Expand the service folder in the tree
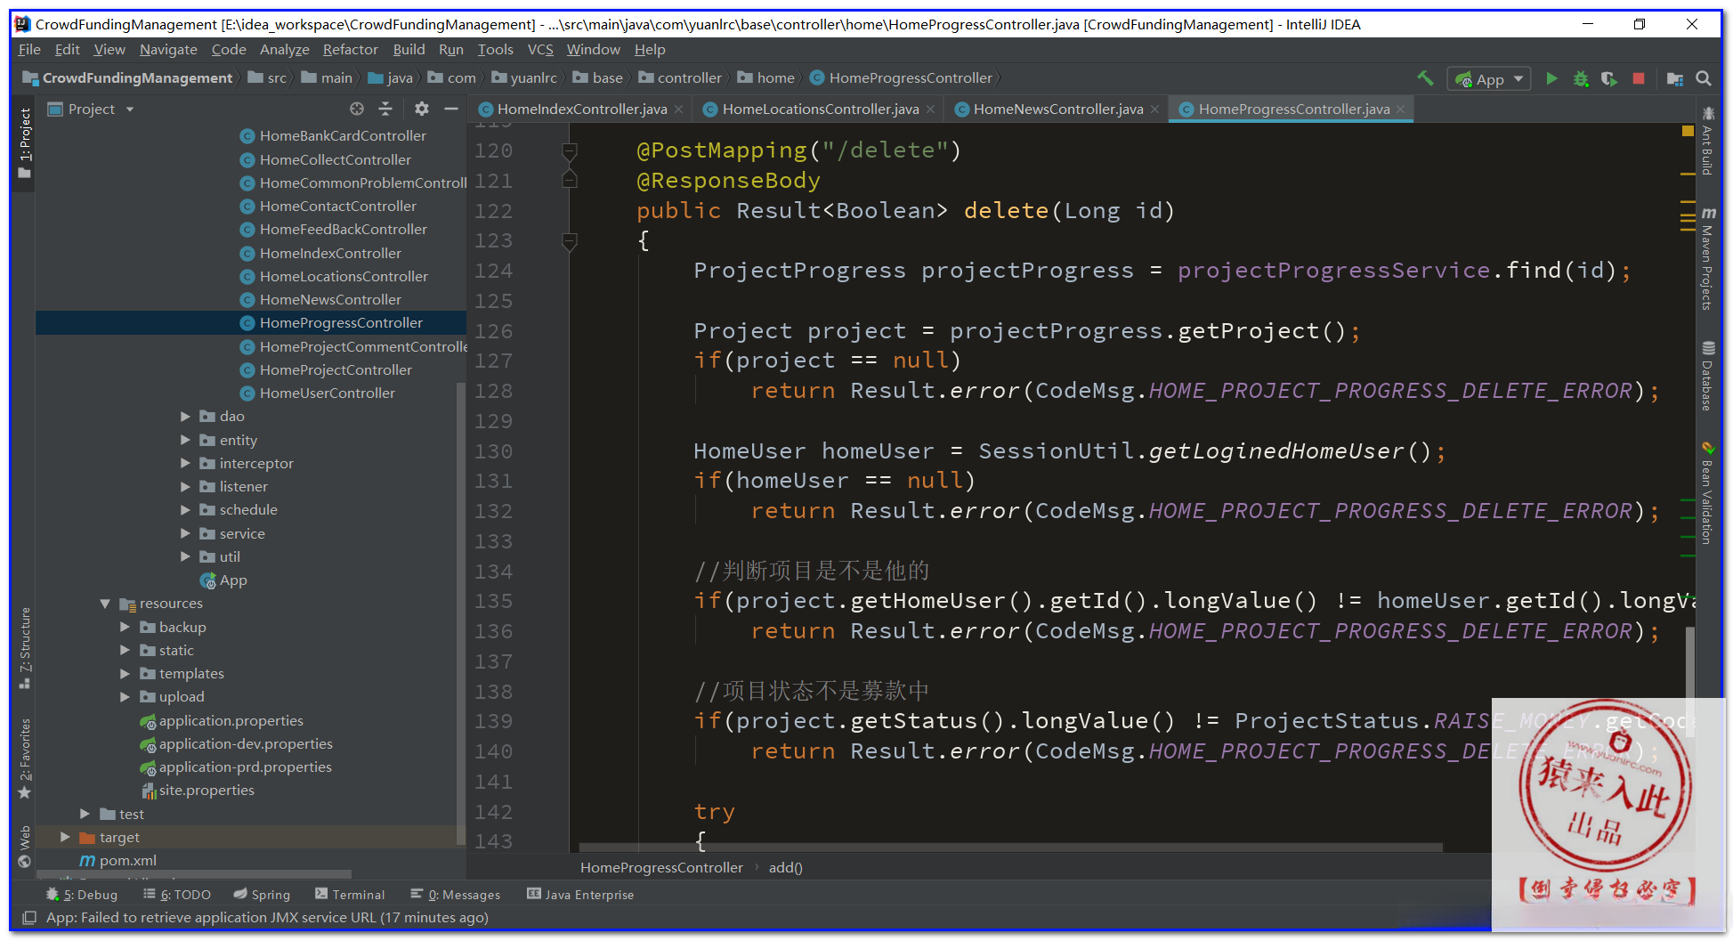 [185, 533]
